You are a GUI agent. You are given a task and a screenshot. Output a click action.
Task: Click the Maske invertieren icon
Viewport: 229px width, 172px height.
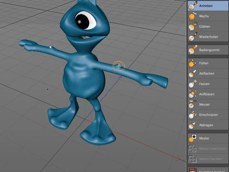click(192, 148)
